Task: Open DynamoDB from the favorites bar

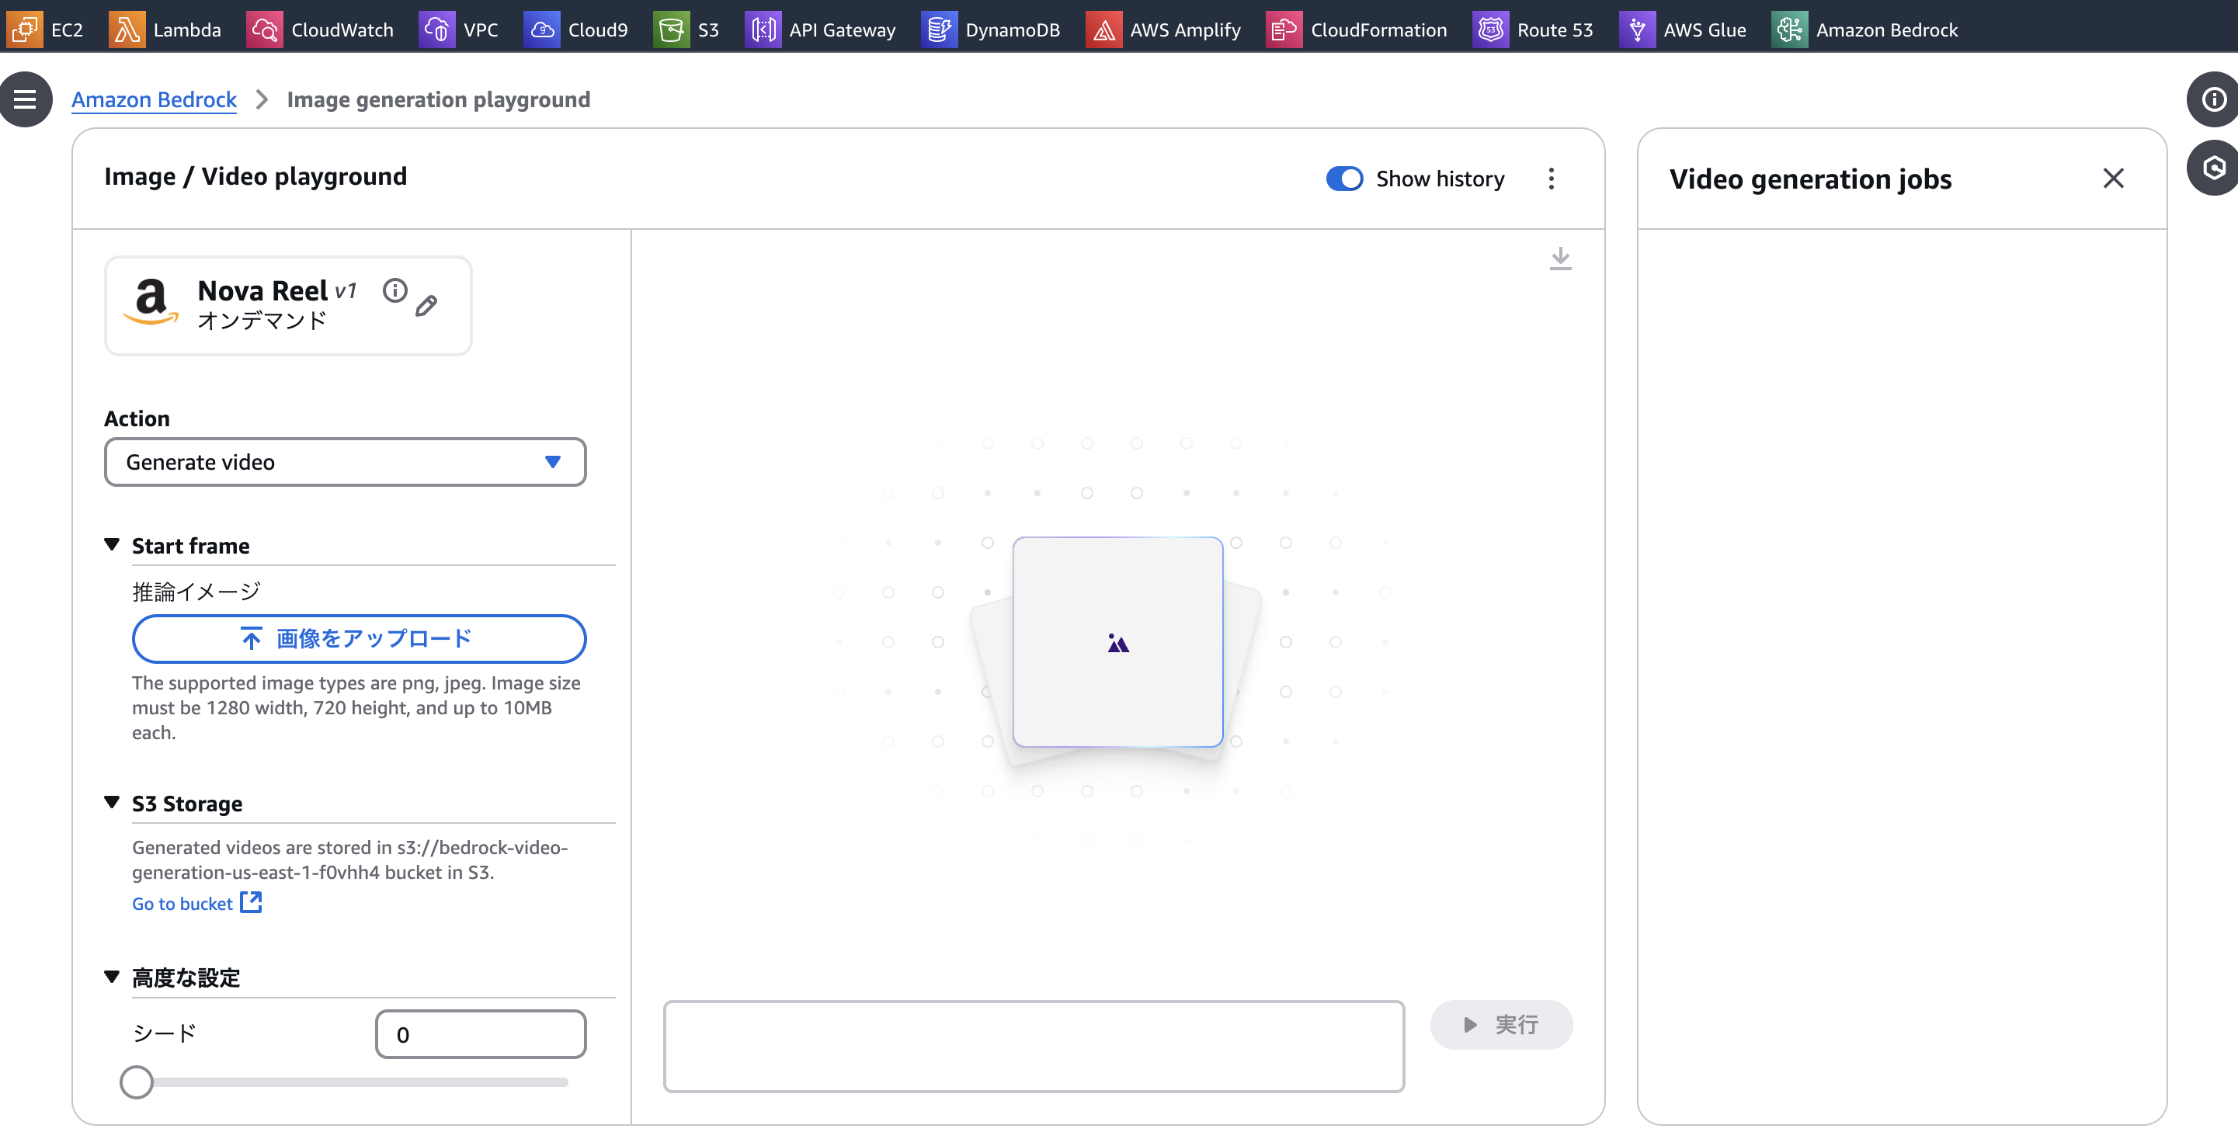Action: point(990,30)
